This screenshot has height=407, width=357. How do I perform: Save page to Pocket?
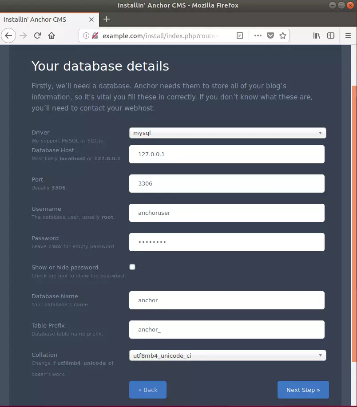click(x=270, y=36)
